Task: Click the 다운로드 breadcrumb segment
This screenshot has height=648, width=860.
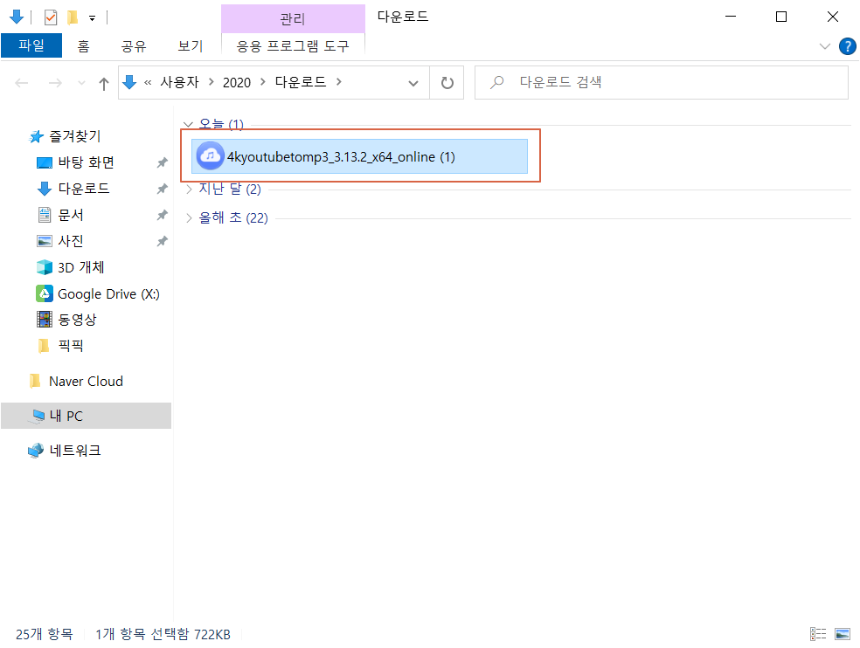Action: click(301, 82)
